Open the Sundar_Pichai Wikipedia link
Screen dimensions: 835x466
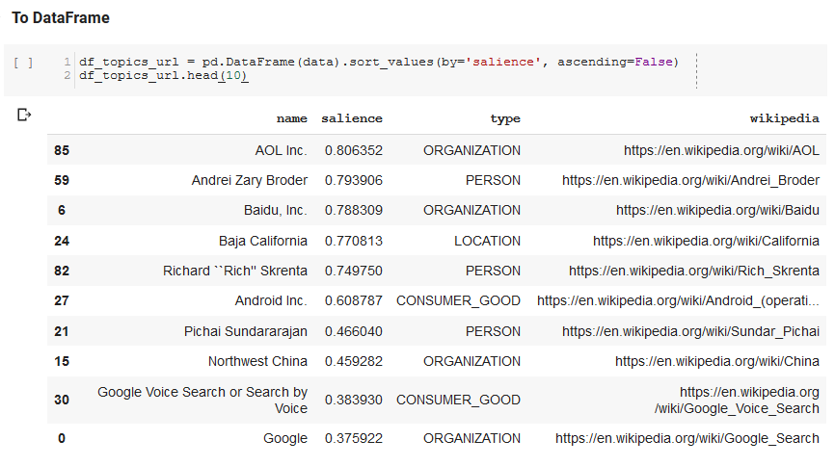pyautogui.click(x=690, y=331)
